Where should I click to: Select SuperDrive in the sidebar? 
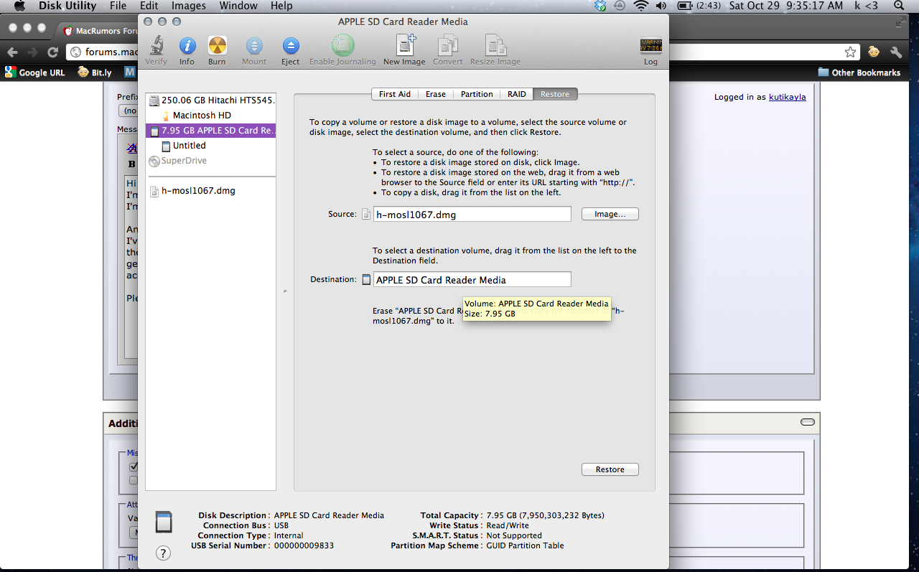coord(211,161)
